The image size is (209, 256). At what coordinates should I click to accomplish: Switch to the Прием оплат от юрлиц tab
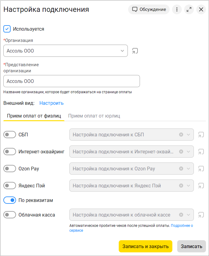[94, 116]
